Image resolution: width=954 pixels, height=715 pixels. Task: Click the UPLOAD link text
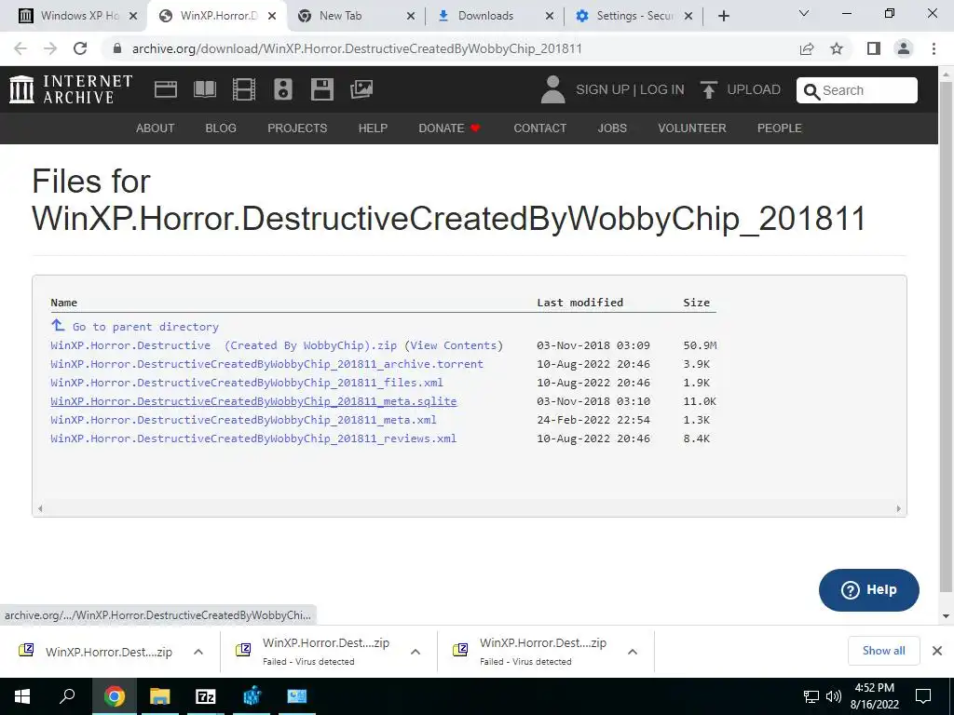(x=754, y=89)
